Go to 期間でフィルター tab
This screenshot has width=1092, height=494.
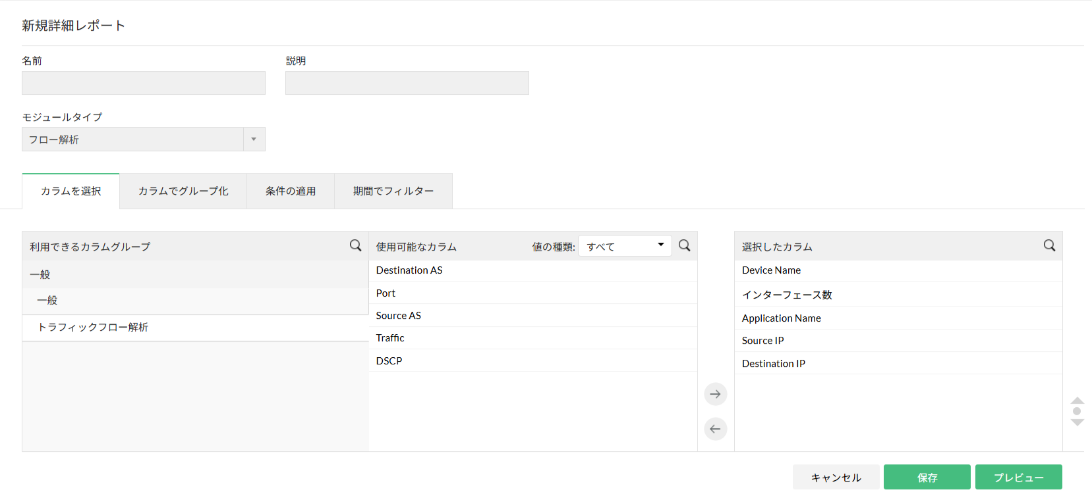coord(393,191)
